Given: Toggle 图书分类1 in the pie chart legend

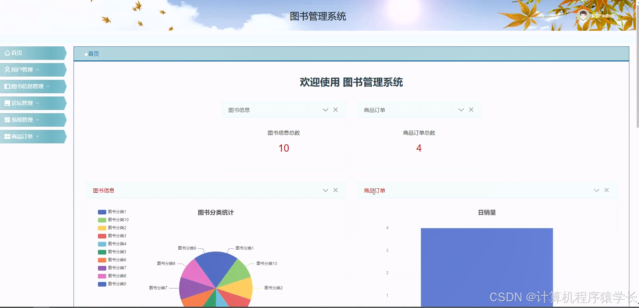Looking at the screenshot, I should click(117, 211).
